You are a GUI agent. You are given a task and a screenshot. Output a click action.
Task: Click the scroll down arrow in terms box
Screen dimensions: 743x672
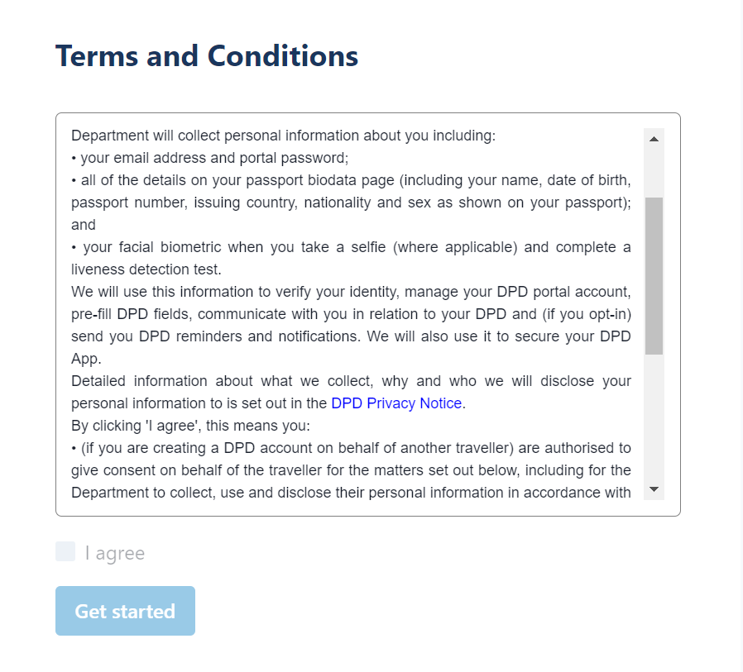tap(654, 489)
